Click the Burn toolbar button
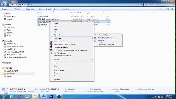Viewport: 176px width, 99px height. (56, 9)
